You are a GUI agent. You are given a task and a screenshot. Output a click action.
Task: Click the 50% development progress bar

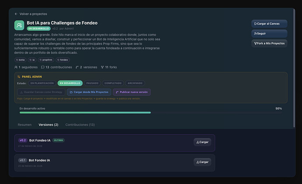click(85, 112)
